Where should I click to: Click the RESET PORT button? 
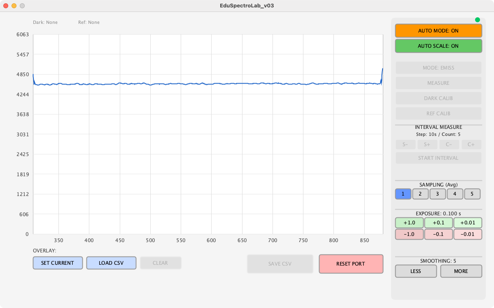[x=351, y=264]
